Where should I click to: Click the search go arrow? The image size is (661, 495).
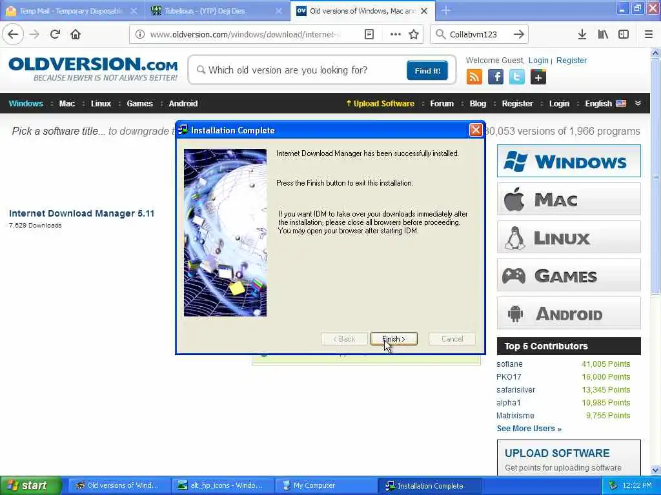click(x=518, y=34)
